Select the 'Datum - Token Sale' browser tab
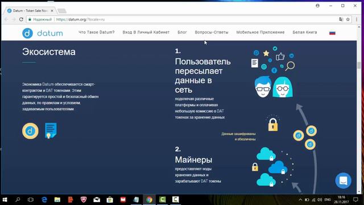The image size is (364, 205). coord(30,11)
